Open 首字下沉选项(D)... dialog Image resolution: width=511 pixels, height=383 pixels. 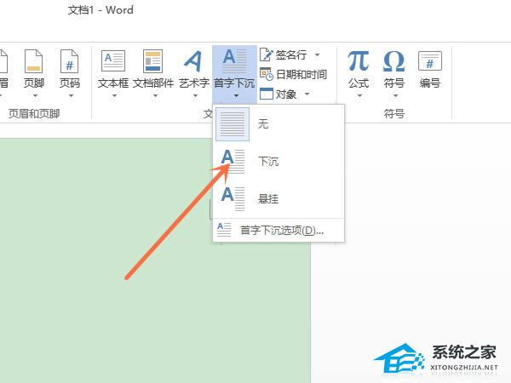coord(278,231)
